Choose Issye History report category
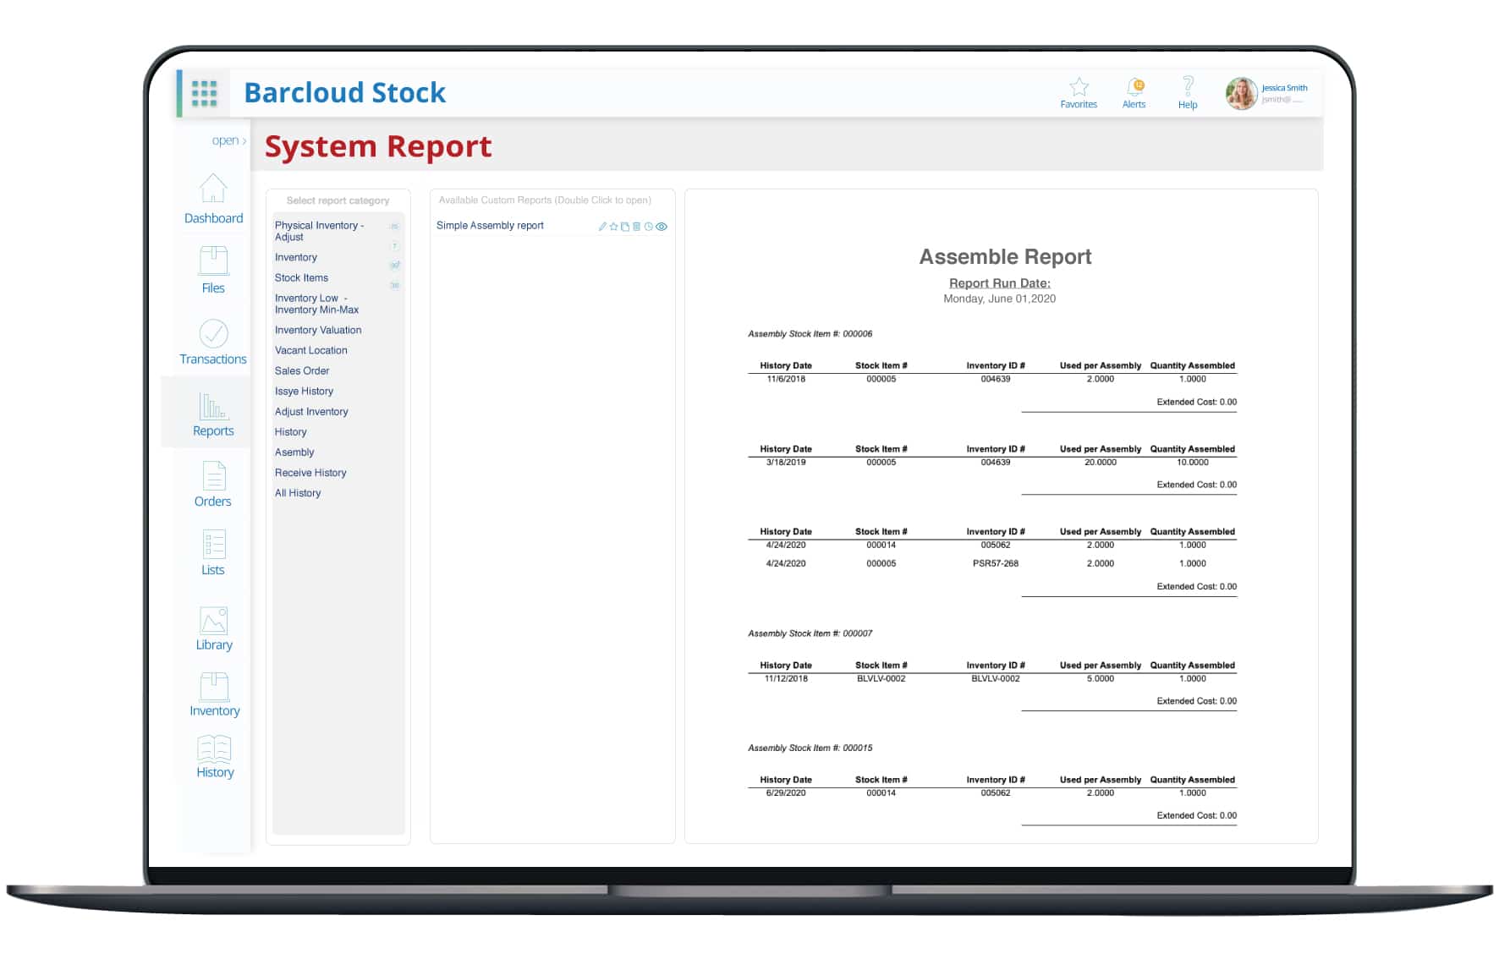Viewport: 1499px width, 965px height. coord(304,391)
